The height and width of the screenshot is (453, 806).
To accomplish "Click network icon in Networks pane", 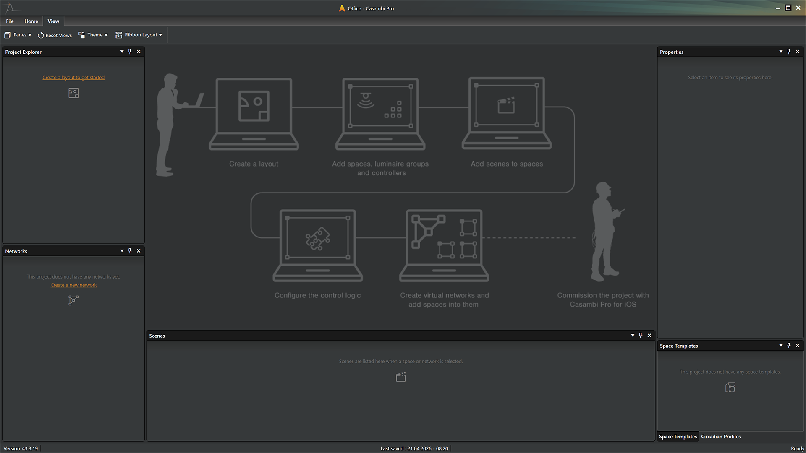I will point(73,300).
